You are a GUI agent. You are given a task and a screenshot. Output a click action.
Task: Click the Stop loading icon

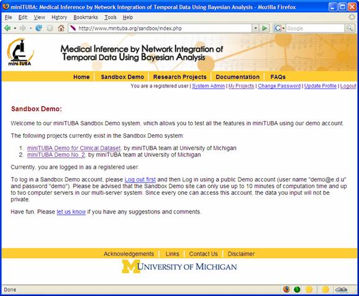50,29
